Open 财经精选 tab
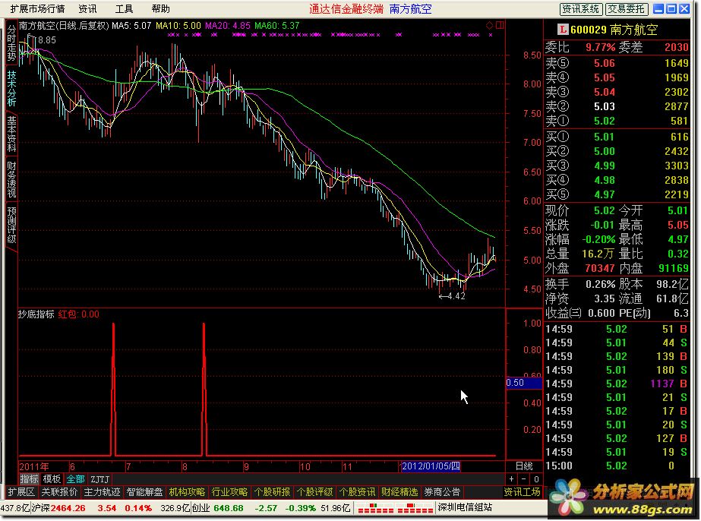The width and height of the screenshot is (701, 521). click(399, 492)
